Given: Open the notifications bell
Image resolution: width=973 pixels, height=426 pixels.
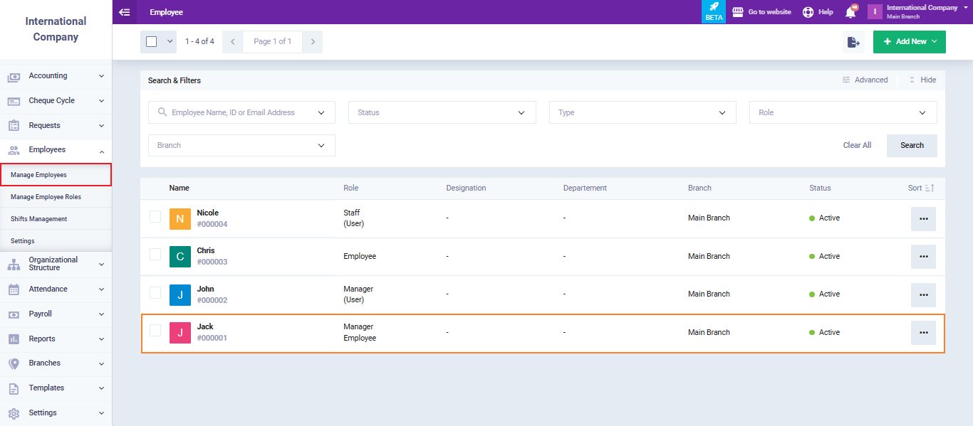Looking at the screenshot, I should (850, 11).
